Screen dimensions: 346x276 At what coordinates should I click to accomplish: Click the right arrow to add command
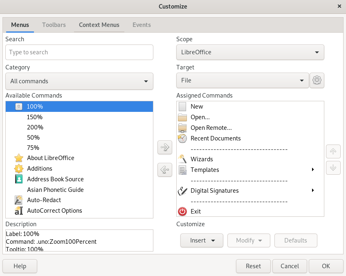164,147
